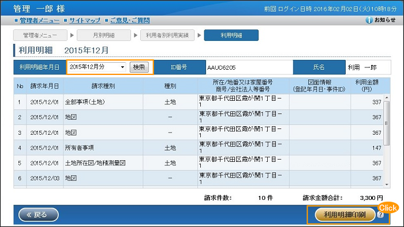Click the 請求種別 column header

point(103,86)
